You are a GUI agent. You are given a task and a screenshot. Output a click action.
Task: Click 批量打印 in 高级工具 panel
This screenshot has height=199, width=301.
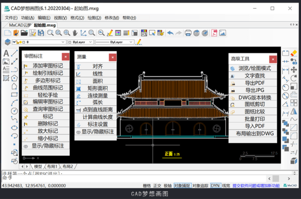click(253, 119)
